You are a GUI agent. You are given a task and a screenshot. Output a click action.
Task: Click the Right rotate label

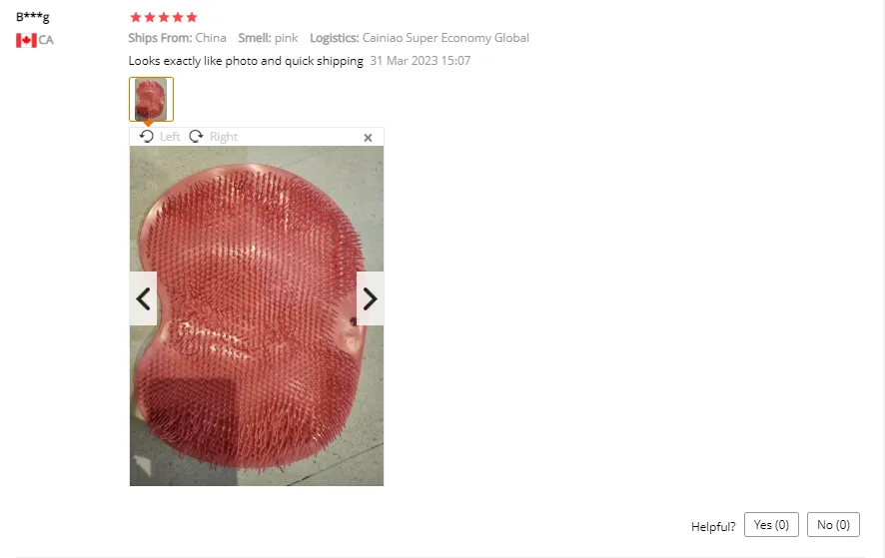pyautogui.click(x=224, y=137)
